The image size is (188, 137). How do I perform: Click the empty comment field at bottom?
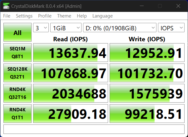coord(94,129)
